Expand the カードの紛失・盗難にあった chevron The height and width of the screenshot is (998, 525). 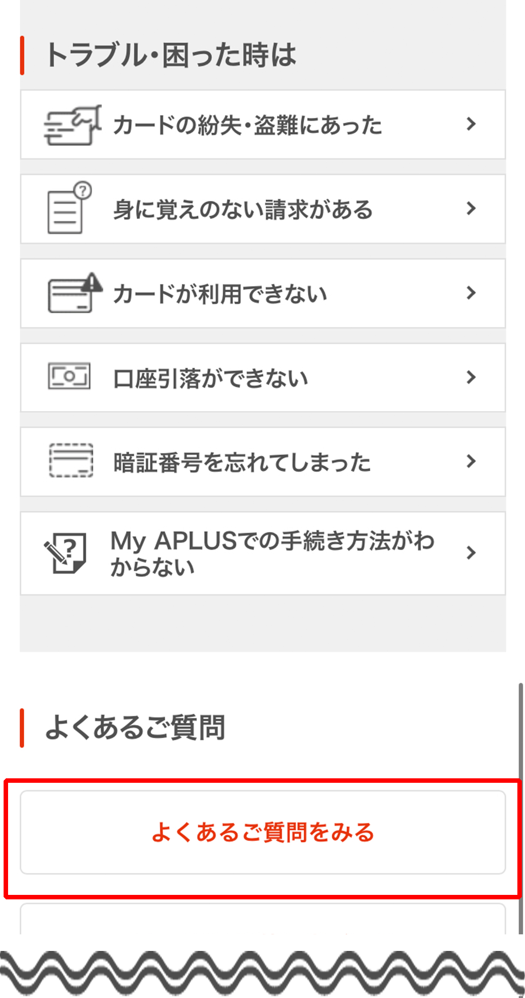pyautogui.click(x=471, y=124)
